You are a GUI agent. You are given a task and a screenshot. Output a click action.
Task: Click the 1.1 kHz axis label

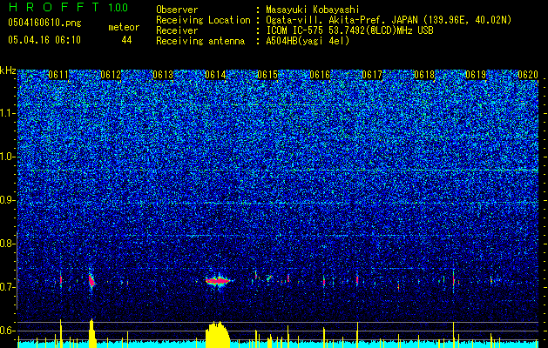(x=8, y=113)
